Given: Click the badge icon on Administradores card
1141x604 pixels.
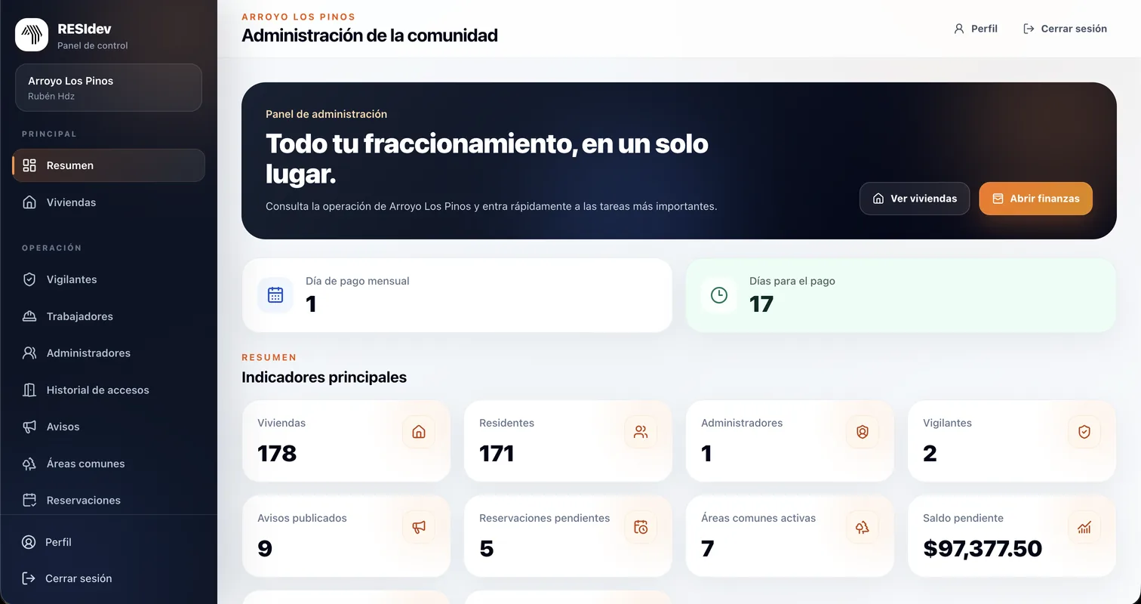Looking at the screenshot, I should click(863, 432).
